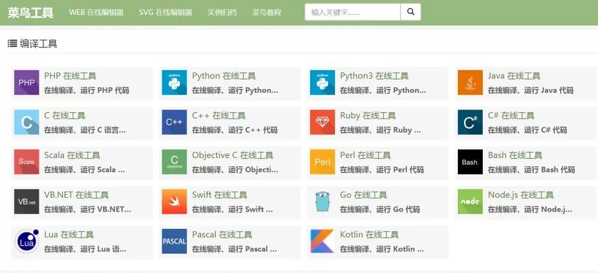Click description 在线编译、运行 Pascal ...
Screen dimensions: 598x273
point(235,249)
